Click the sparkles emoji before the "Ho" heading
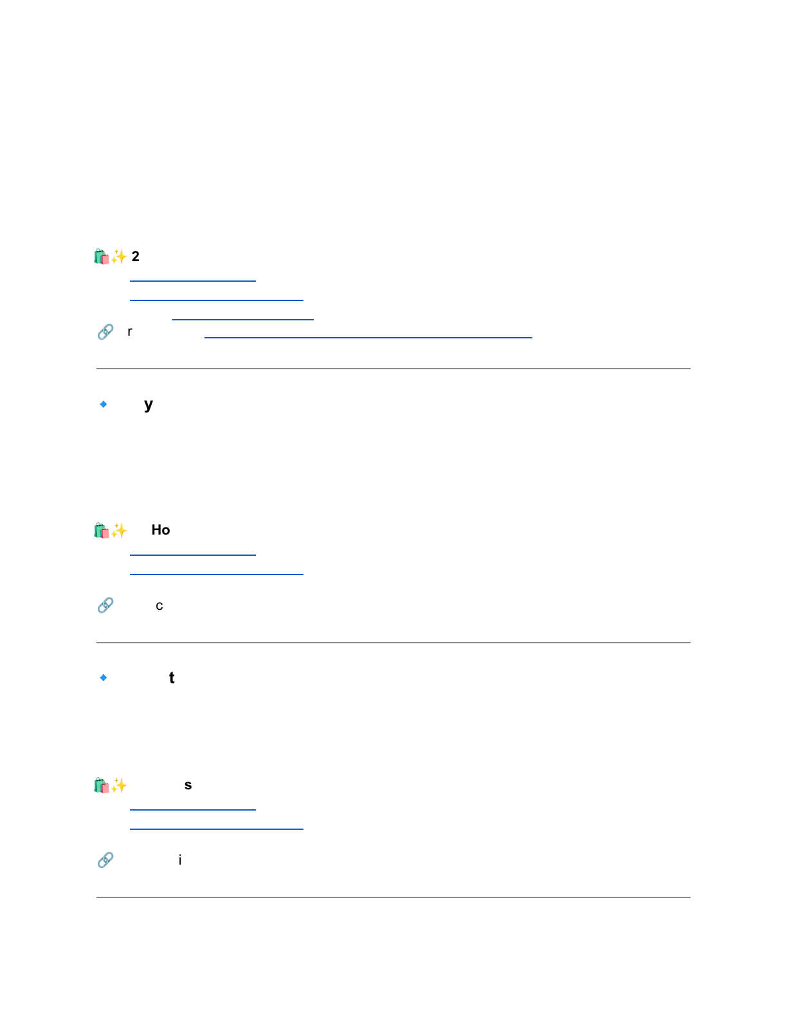This screenshot has height=1019, width=787. [x=119, y=531]
